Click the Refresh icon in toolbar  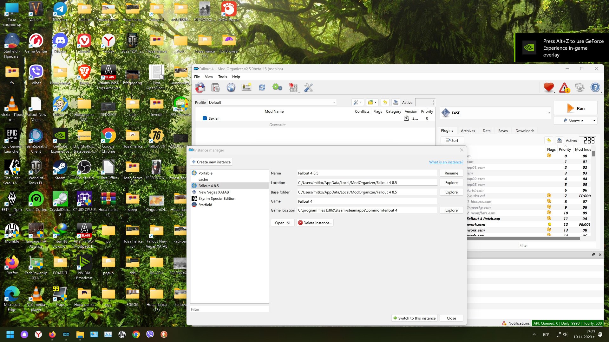coord(262,87)
